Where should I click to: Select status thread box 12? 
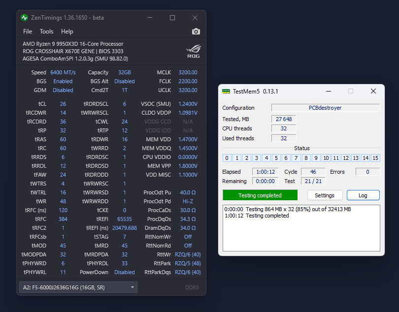[346, 158]
